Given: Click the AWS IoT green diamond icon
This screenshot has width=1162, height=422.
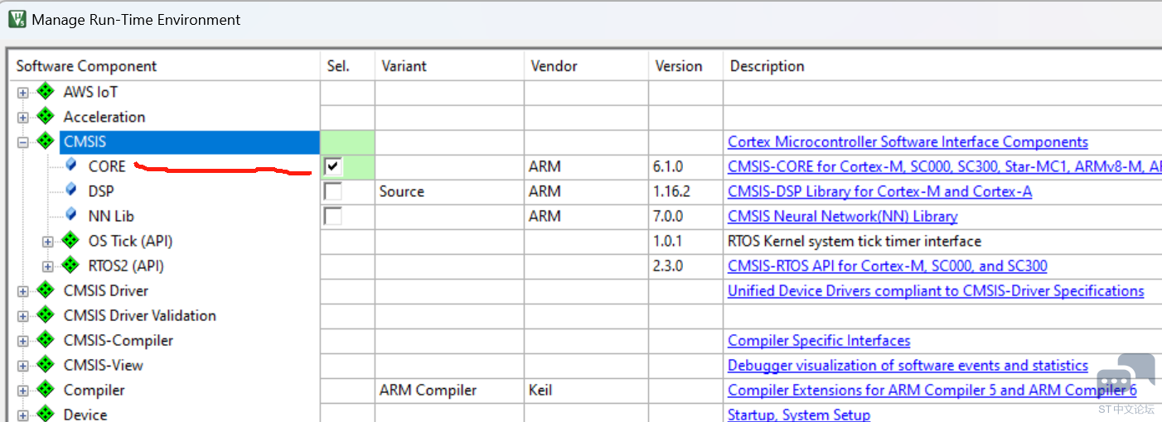Looking at the screenshot, I should click(x=46, y=92).
